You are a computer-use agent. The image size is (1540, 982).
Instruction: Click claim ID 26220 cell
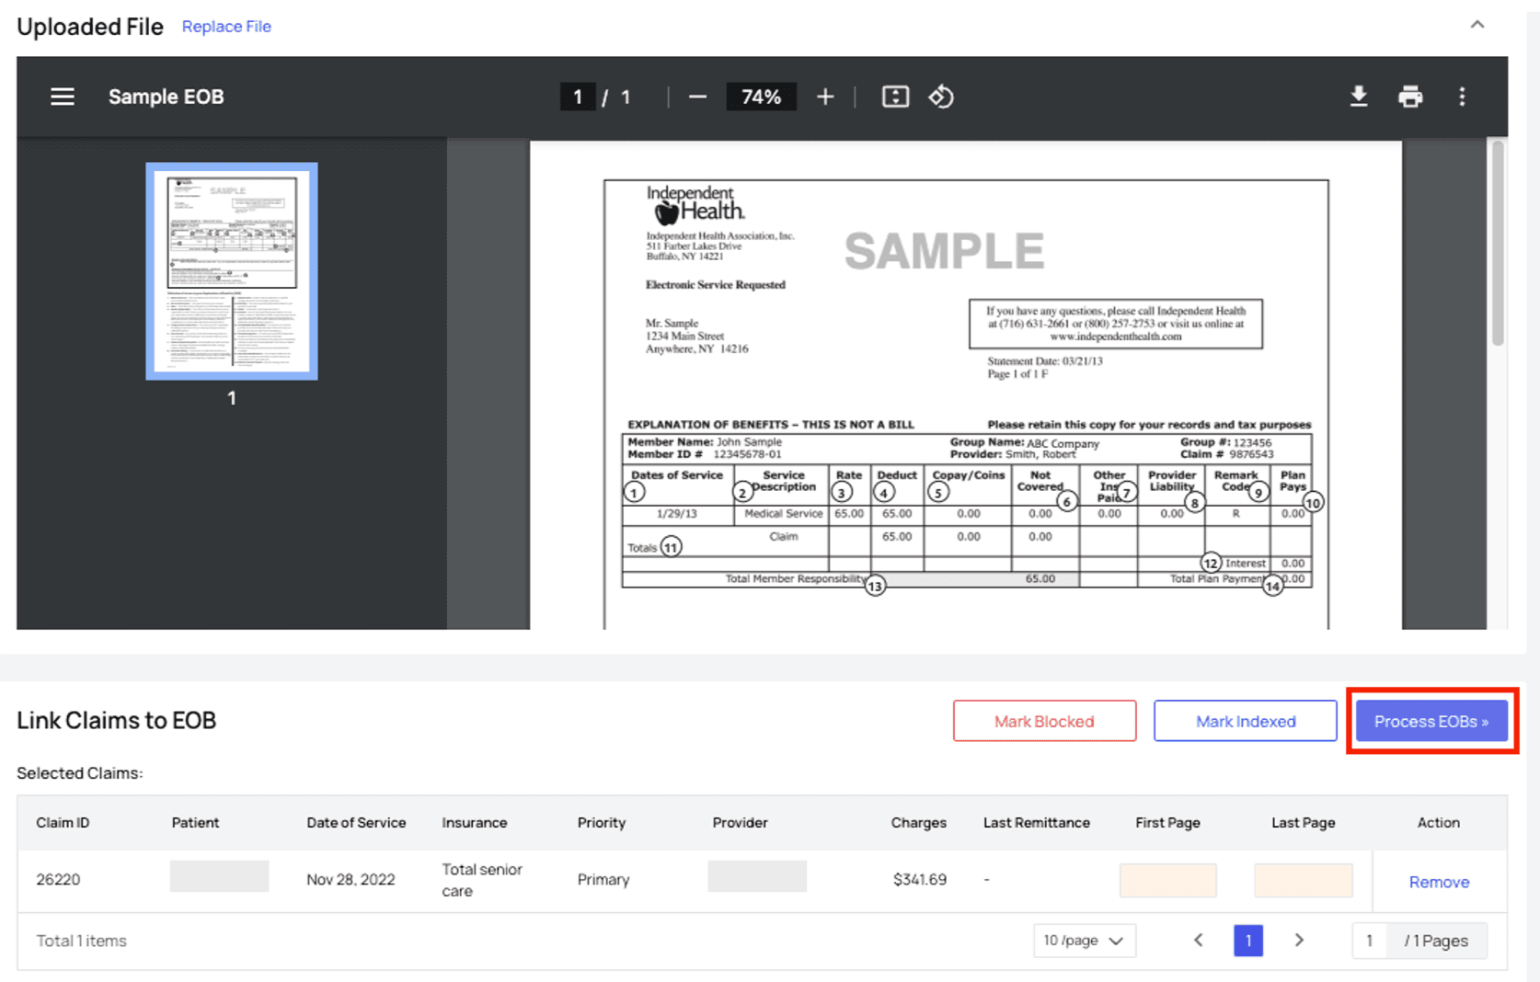click(58, 880)
